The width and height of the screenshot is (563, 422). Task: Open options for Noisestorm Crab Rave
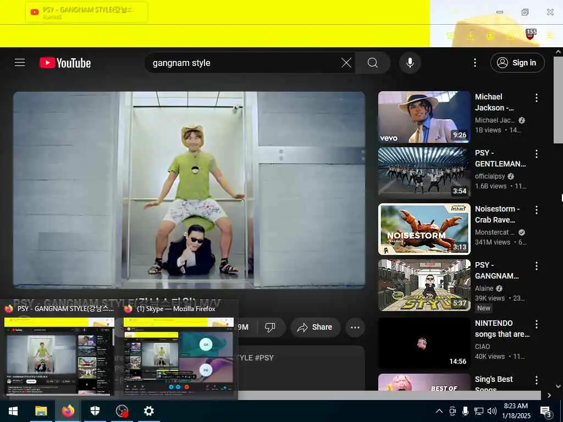coord(537,210)
